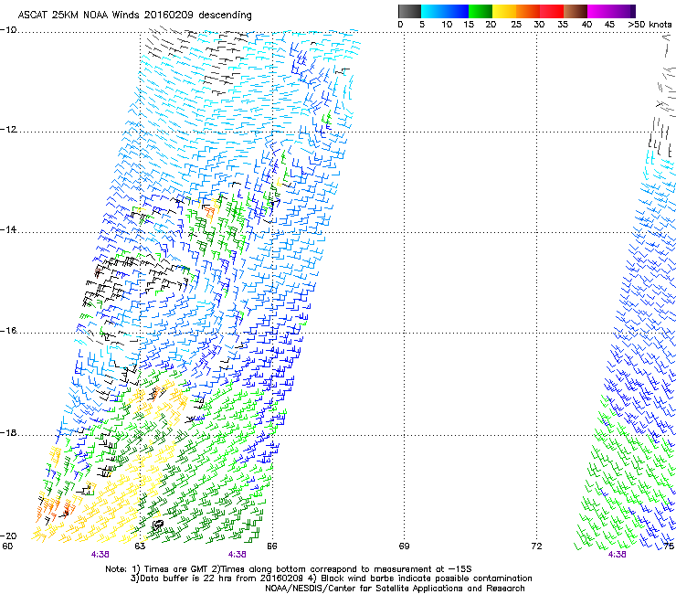This screenshot has width=676, height=594.
Task: Click the '-10' latitude axis label
Action: [x=8, y=30]
